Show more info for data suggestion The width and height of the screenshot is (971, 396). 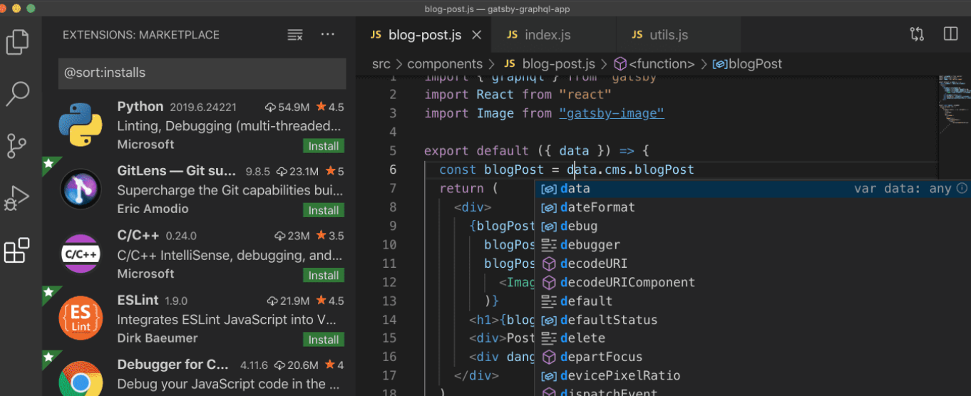coord(962,188)
